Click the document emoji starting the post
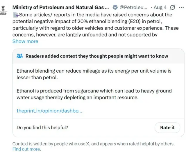 point(15,15)
